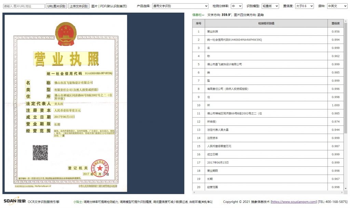Click the 上传文件识别 button

79,6
